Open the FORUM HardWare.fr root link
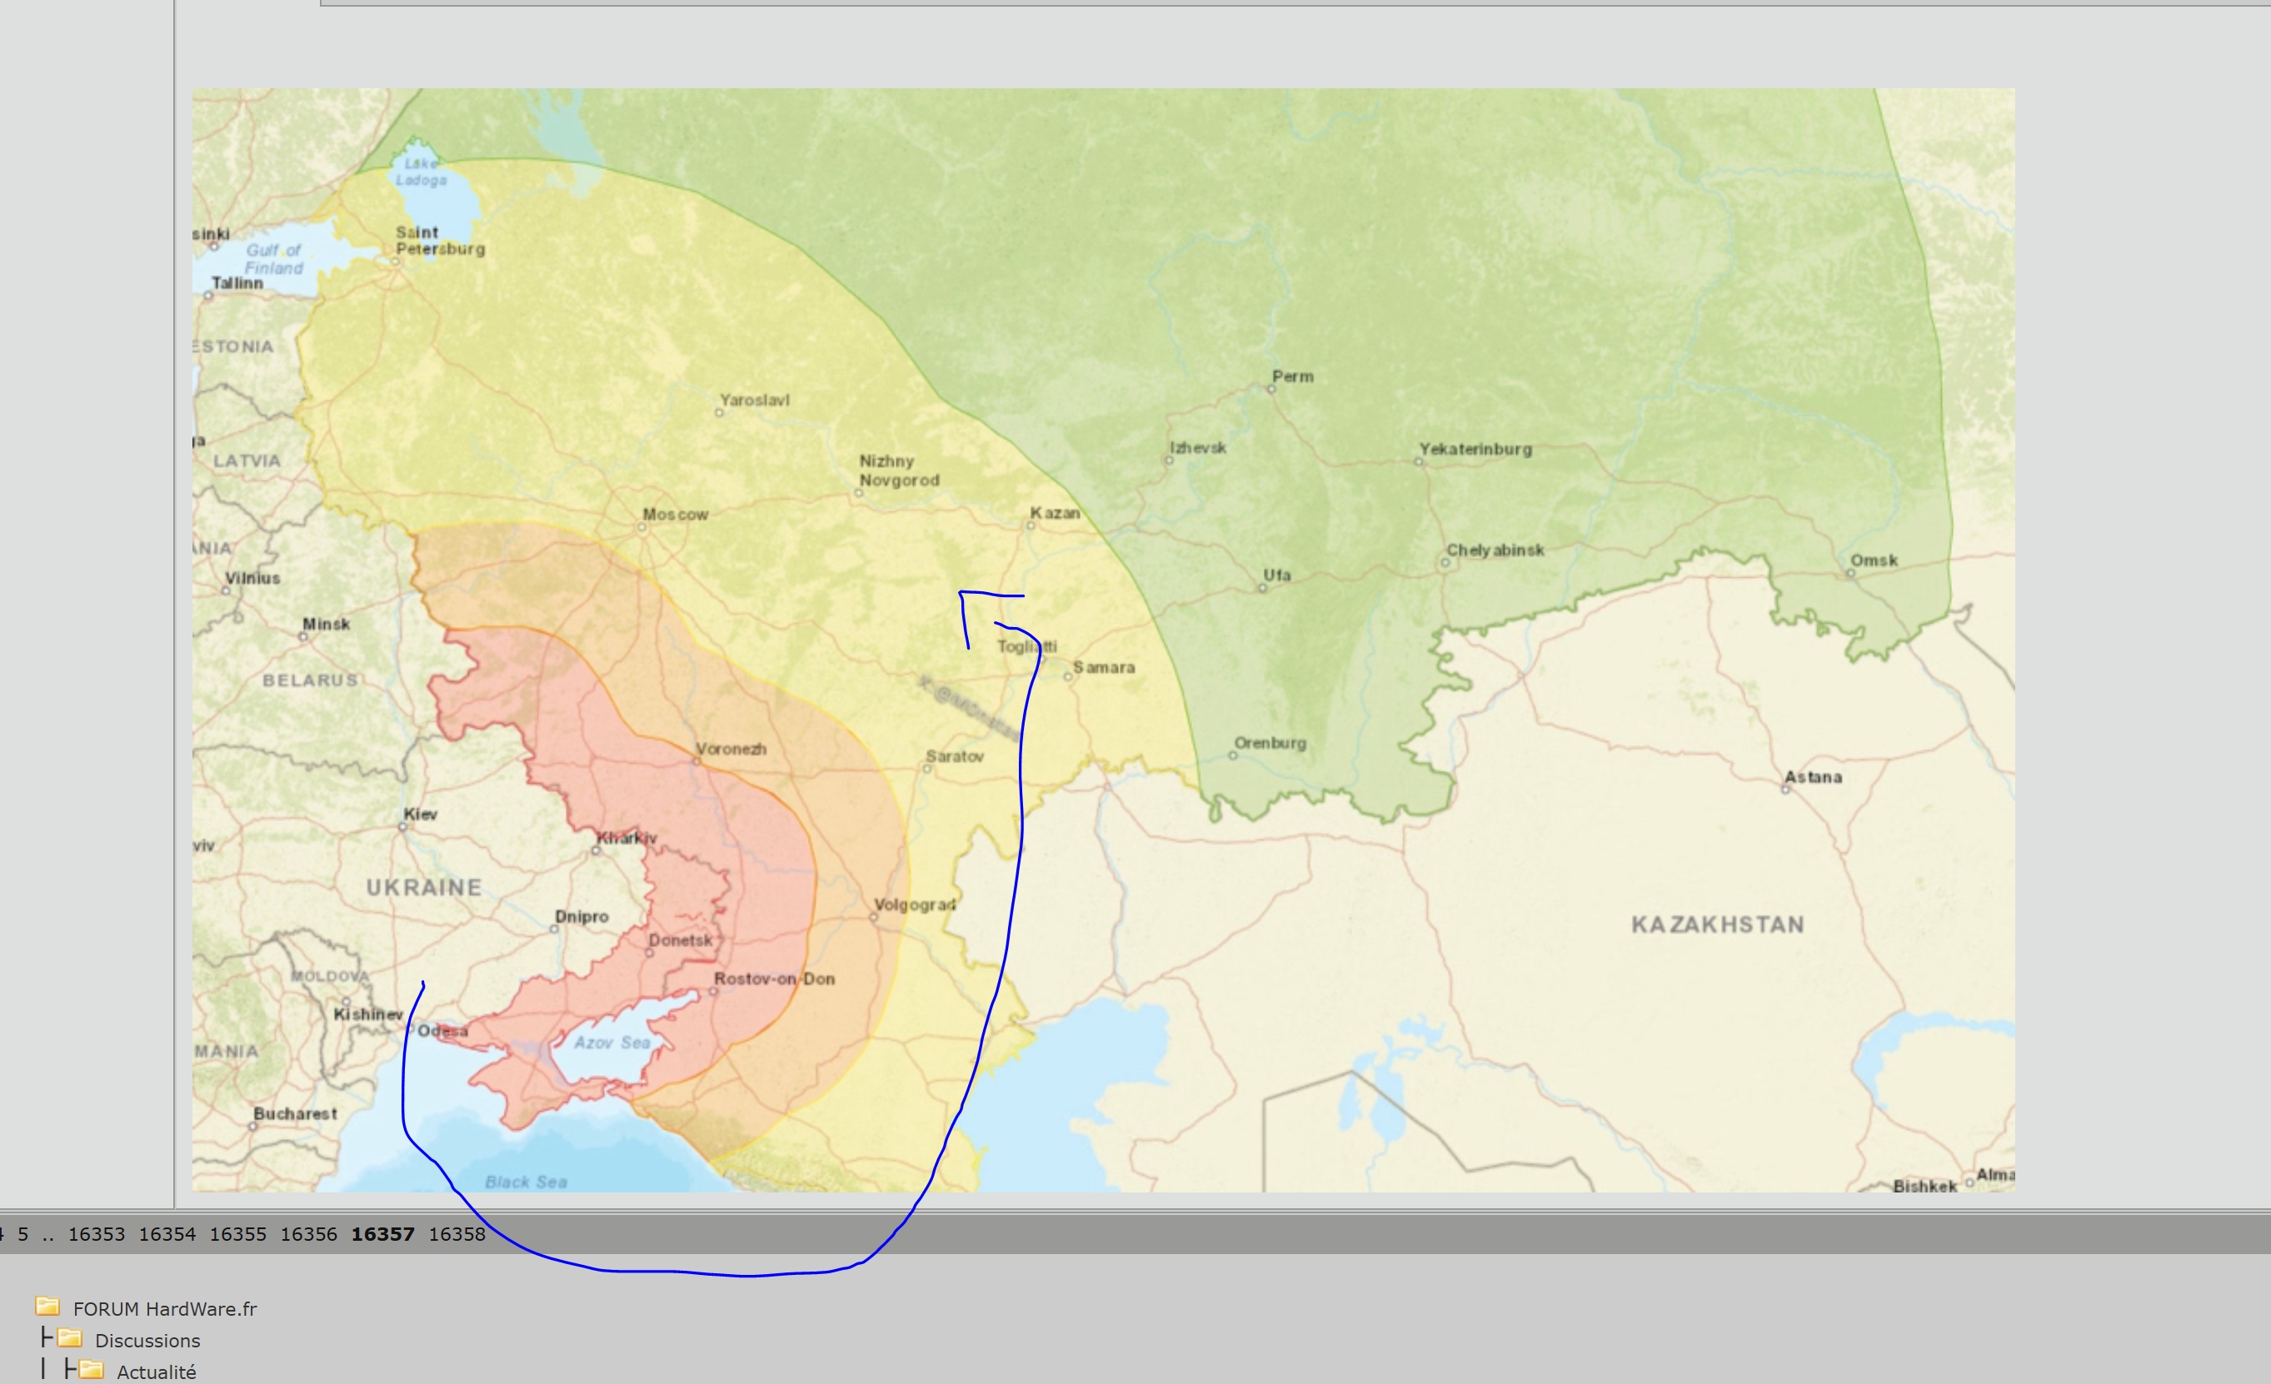This screenshot has height=1384, width=2271. (165, 1308)
